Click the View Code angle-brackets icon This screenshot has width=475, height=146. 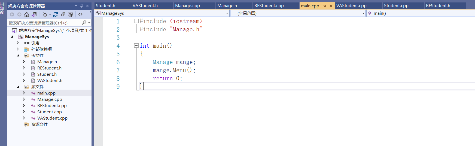tap(80, 14)
